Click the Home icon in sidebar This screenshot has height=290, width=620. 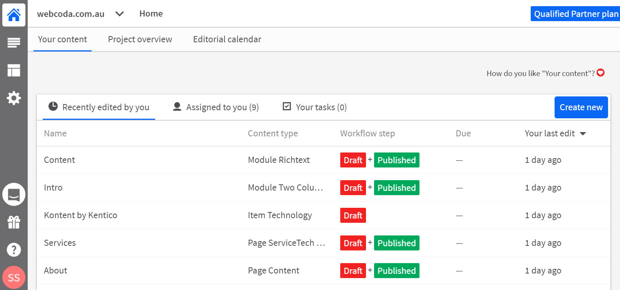point(14,15)
